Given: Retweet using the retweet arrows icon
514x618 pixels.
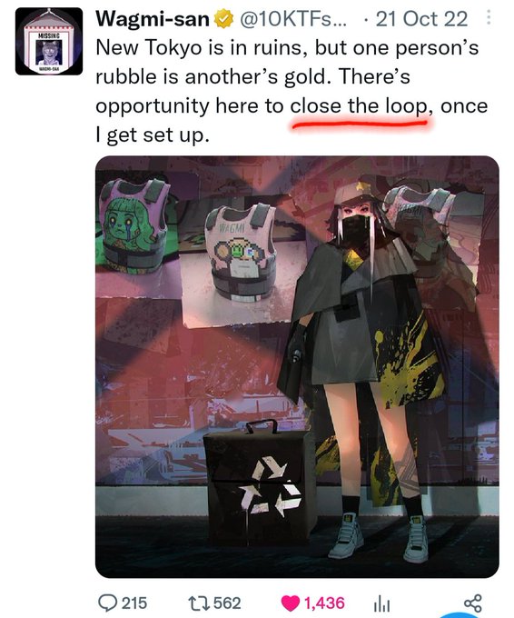Looking at the screenshot, I should [x=200, y=603].
